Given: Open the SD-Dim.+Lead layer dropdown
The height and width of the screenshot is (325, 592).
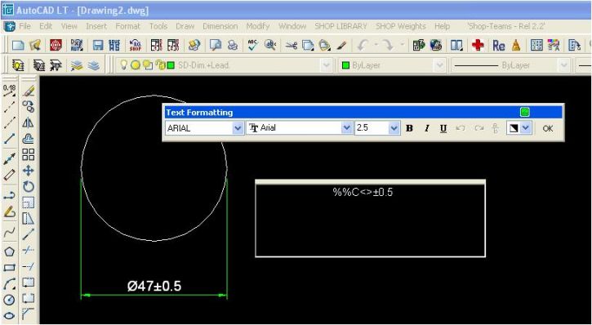Looking at the screenshot, I should pyautogui.click(x=326, y=65).
